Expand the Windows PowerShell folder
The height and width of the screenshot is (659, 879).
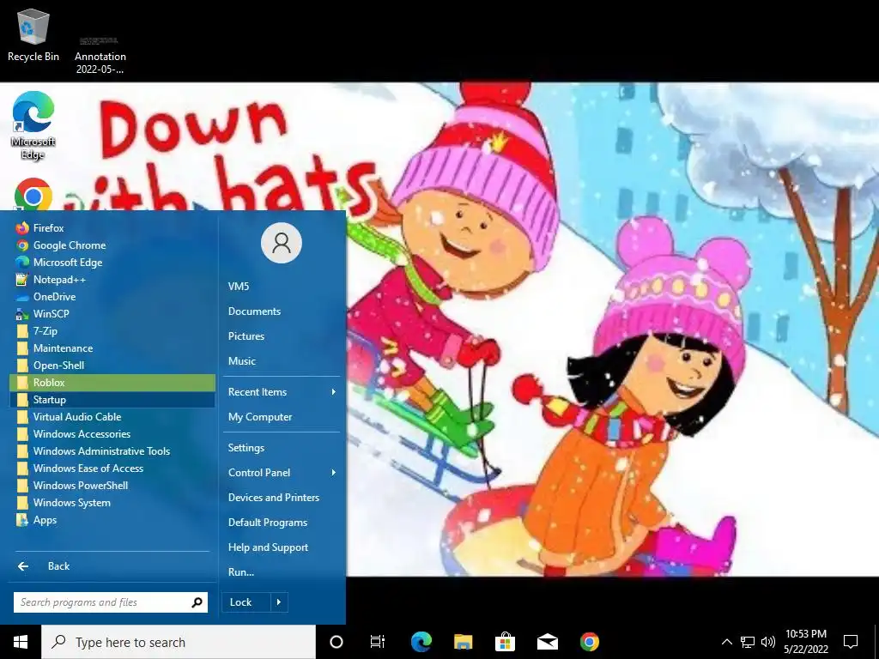(x=112, y=486)
